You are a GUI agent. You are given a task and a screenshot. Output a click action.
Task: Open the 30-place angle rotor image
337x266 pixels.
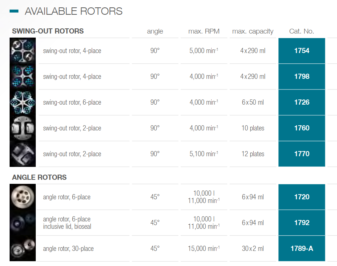22,249
